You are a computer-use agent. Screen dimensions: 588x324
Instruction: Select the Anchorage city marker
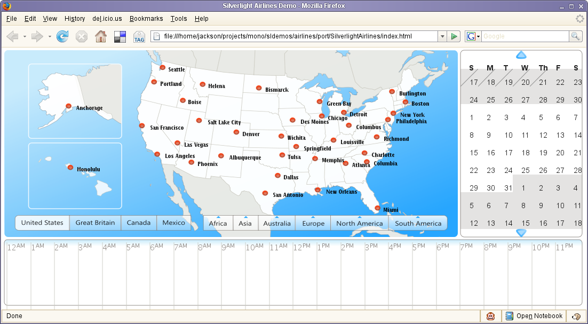coord(69,106)
